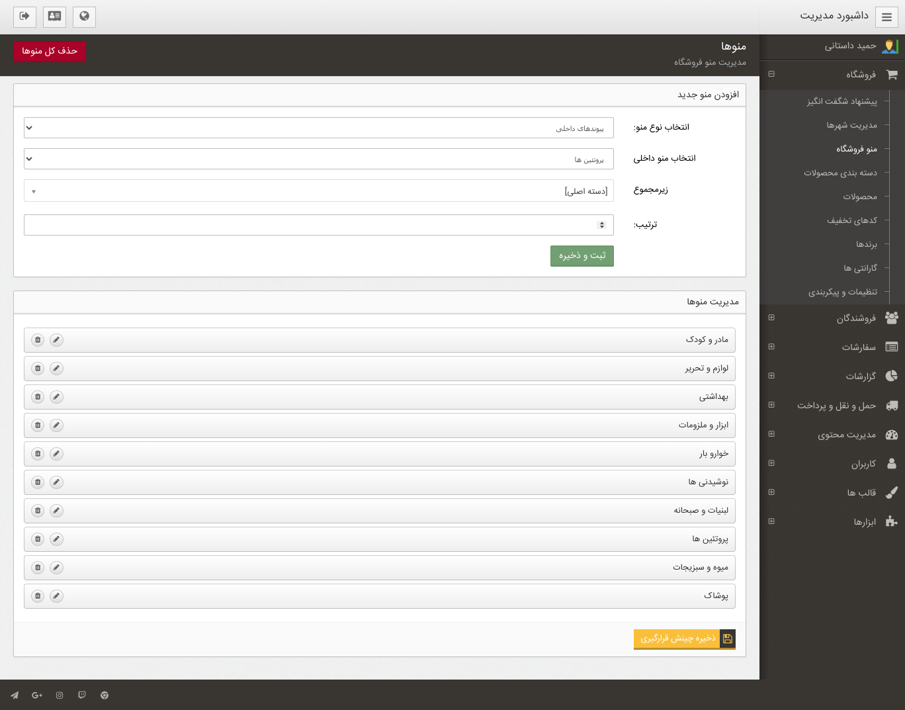Click the globe icon in top toolbar
The width and height of the screenshot is (905, 710).
[x=84, y=17]
